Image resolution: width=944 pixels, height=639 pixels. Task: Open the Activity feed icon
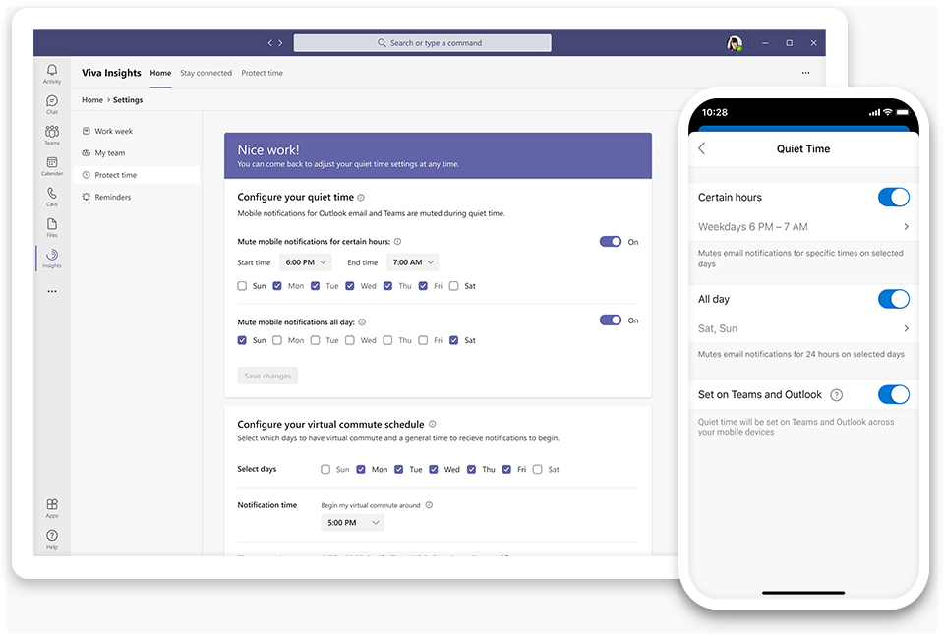[x=51, y=72]
